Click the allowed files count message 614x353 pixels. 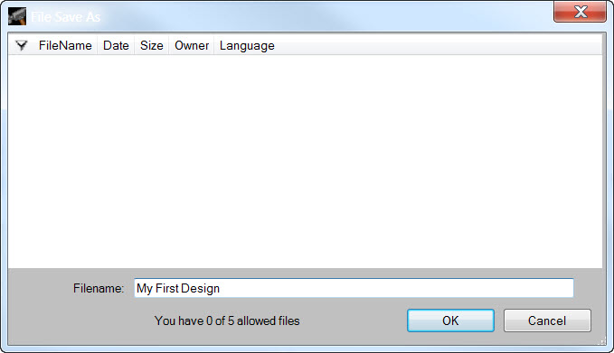pos(227,320)
